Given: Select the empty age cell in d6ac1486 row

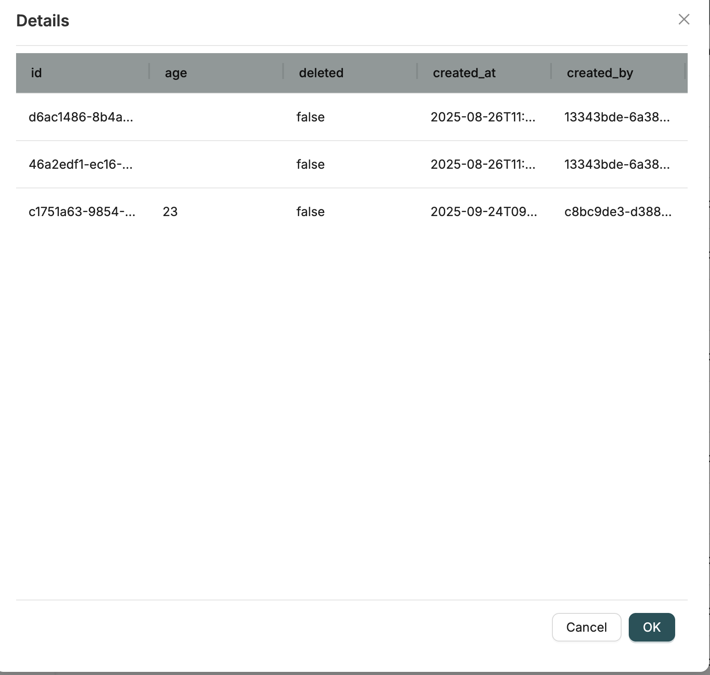Looking at the screenshot, I should [217, 117].
